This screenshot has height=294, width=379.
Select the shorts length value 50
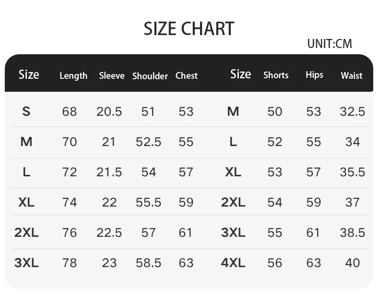coord(275,111)
